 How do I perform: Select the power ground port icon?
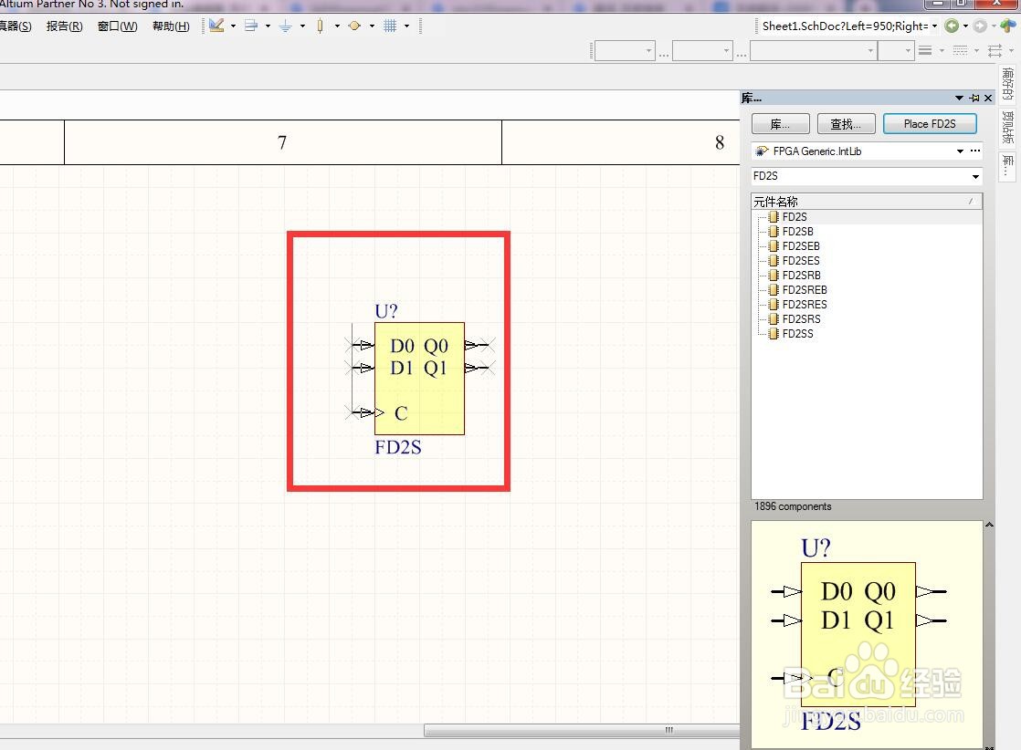[x=285, y=26]
